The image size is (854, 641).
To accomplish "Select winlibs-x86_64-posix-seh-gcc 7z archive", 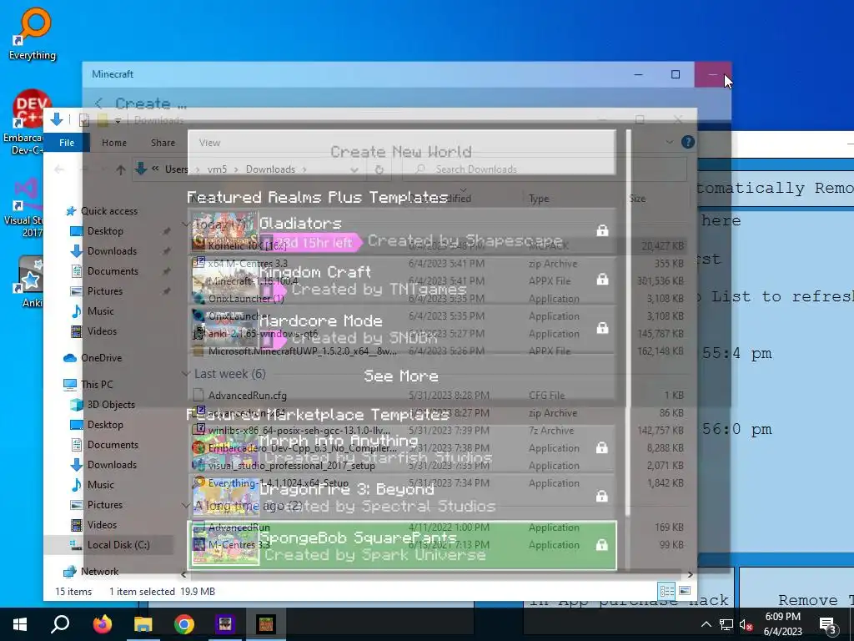I will click(299, 431).
